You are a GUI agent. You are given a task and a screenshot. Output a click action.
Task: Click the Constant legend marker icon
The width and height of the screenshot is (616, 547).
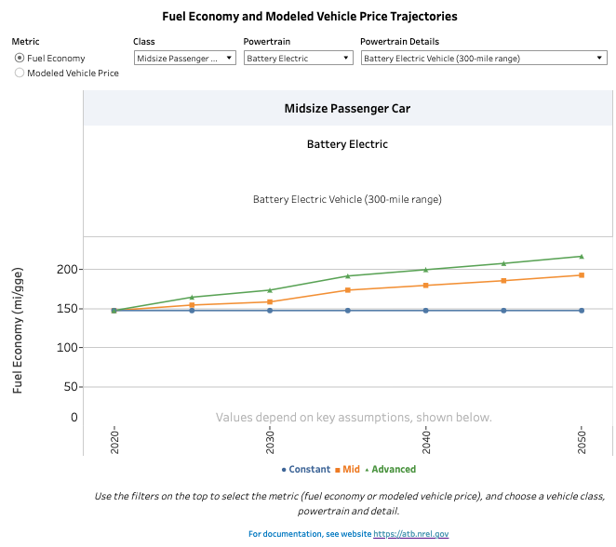click(x=284, y=470)
